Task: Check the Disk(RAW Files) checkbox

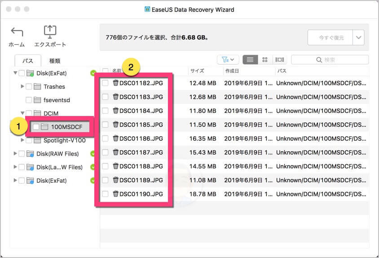Action: point(22,154)
